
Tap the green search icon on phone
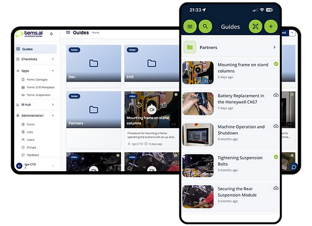(205, 26)
